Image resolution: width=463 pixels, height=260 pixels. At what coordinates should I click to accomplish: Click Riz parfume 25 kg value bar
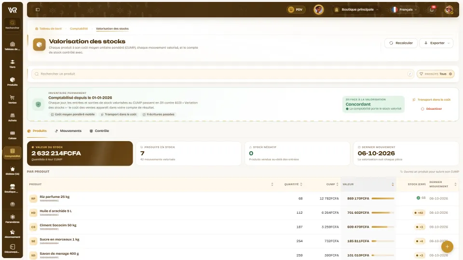382,198
